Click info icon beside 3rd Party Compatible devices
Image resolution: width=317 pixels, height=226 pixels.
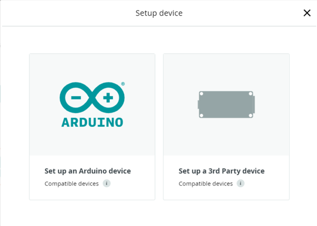click(x=241, y=183)
